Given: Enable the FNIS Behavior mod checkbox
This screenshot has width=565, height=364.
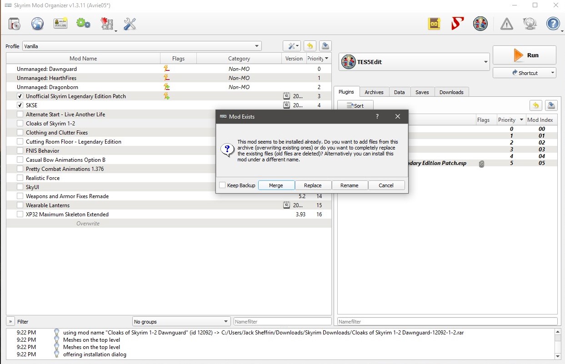Looking at the screenshot, I should [x=20, y=151].
